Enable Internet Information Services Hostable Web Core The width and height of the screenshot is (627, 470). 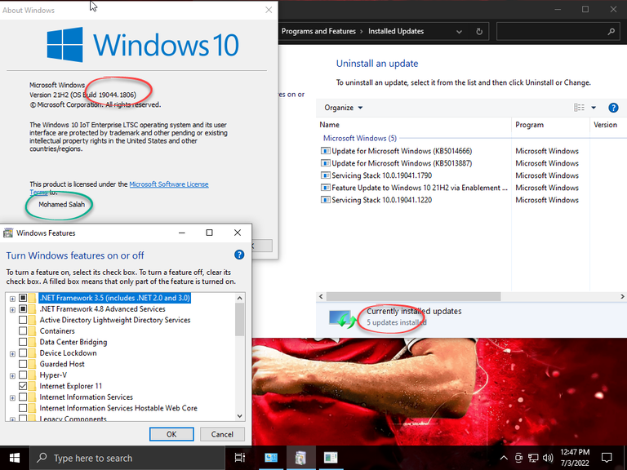pos(23,408)
